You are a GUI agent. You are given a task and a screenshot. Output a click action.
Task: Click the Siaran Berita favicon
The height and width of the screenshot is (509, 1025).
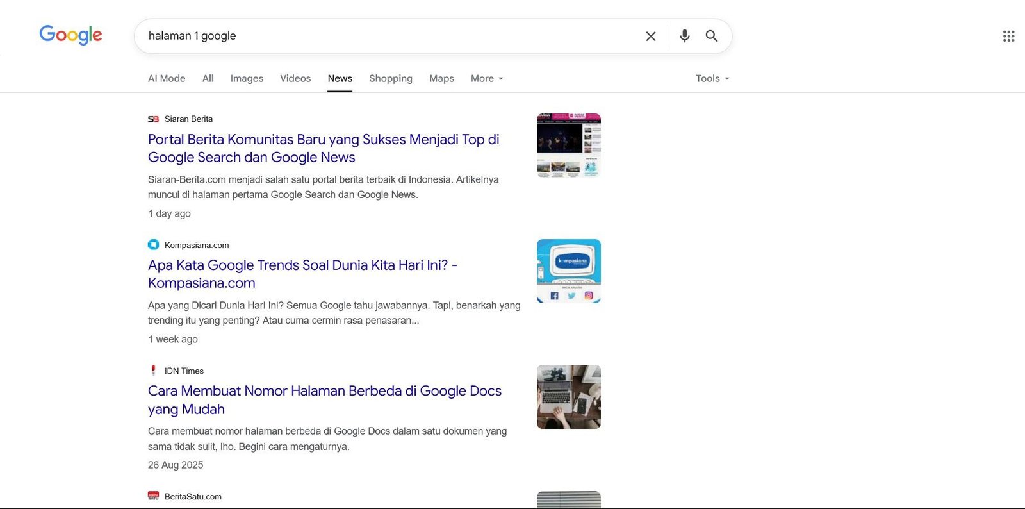tap(153, 119)
